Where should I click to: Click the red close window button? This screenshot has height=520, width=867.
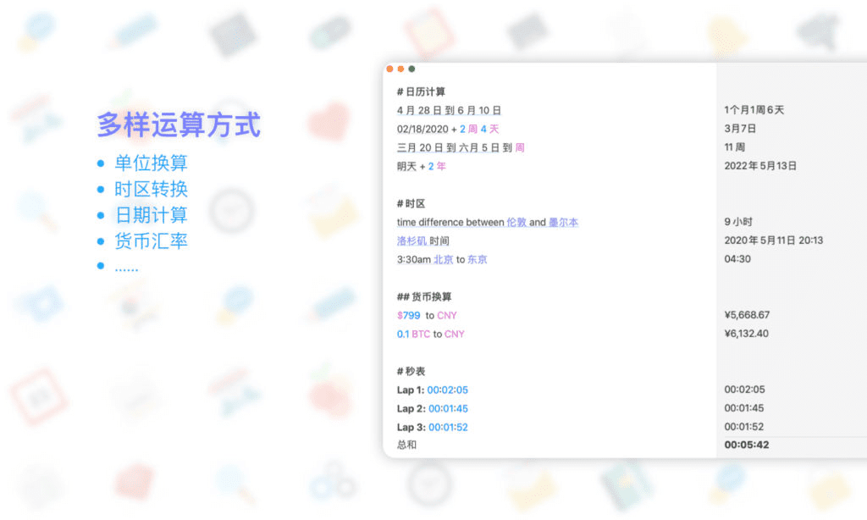point(390,69)
